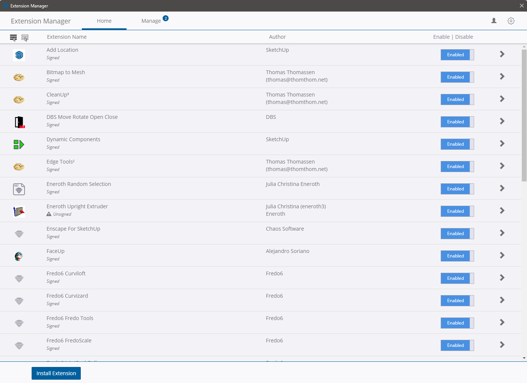Screen dimensions: 527x383
Task: Select the Home tab
Action: (104, 21)
